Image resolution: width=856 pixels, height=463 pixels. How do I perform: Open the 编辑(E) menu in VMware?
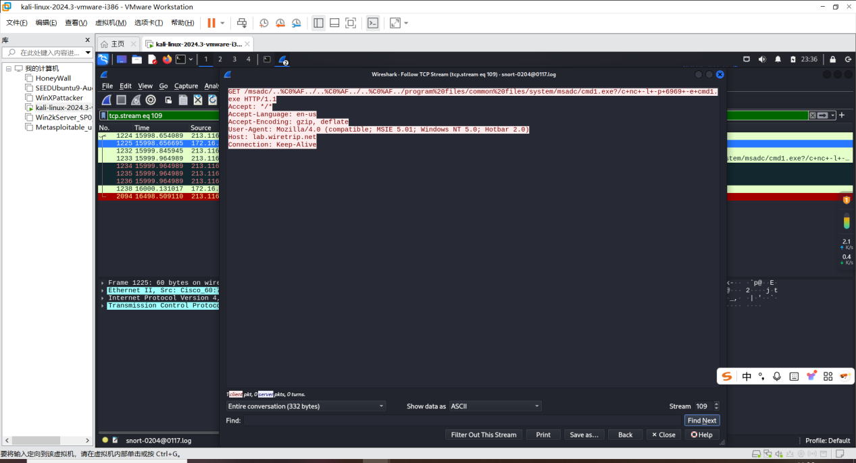click(x=46, y=23)
